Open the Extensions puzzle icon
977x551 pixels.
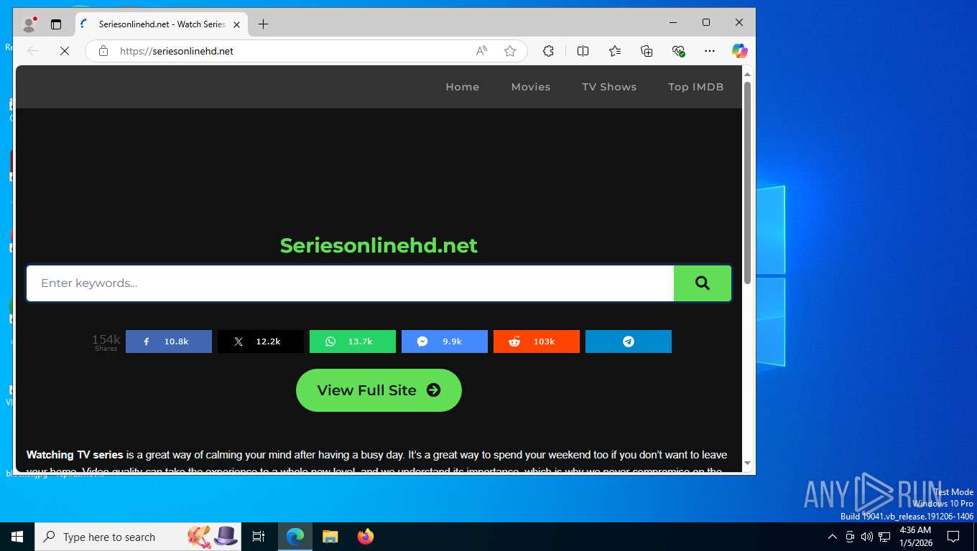tap(548, 51)
